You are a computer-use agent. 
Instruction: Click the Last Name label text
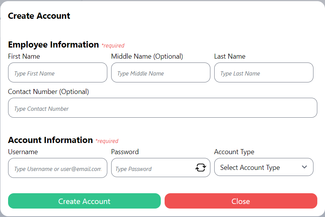click(x=230, y=56)
